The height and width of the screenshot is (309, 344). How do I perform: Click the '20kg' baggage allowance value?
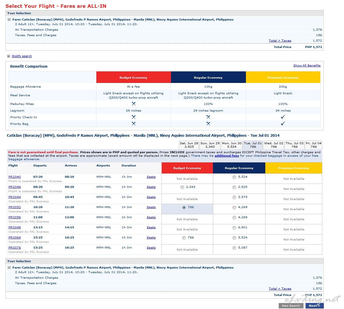(x=283, y=86)
